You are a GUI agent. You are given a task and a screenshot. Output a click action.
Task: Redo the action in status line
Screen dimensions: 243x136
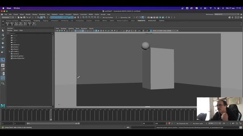[30, 17]
